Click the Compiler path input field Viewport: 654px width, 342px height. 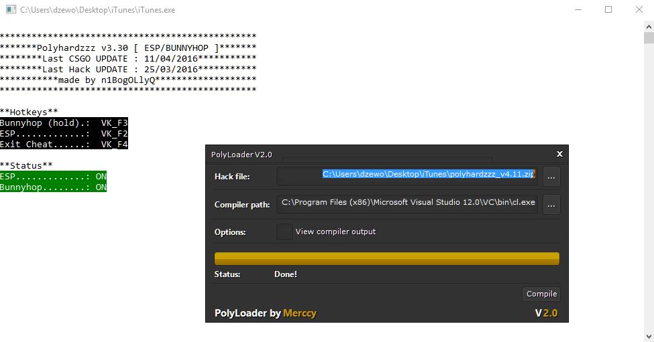click(407, 204)
